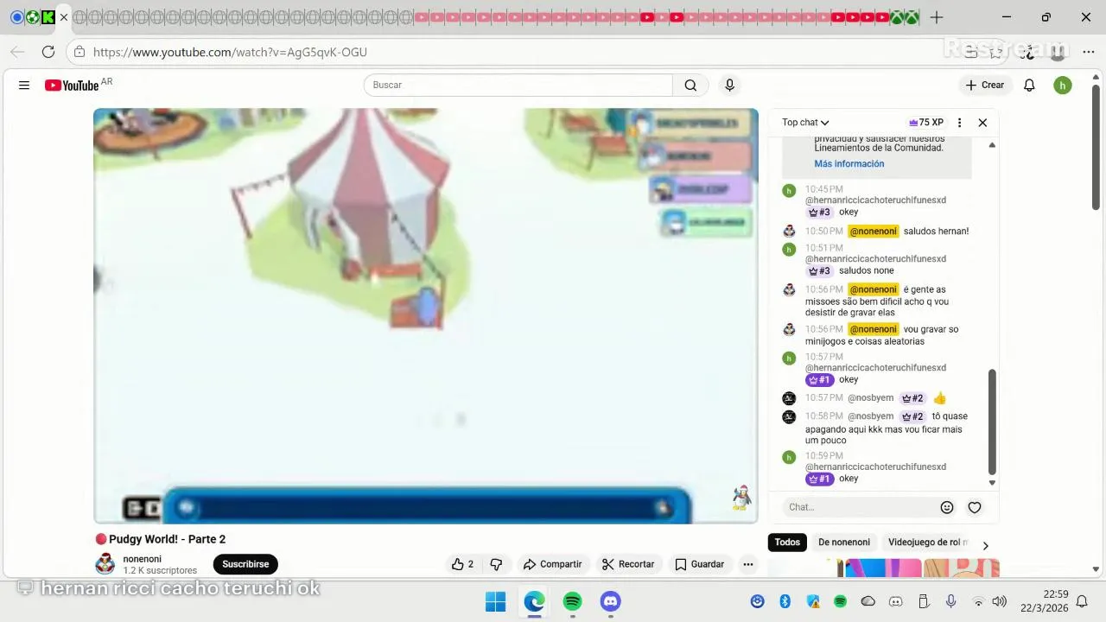
Task: Like the video with thumbs up
Action: tap(462, 564)
